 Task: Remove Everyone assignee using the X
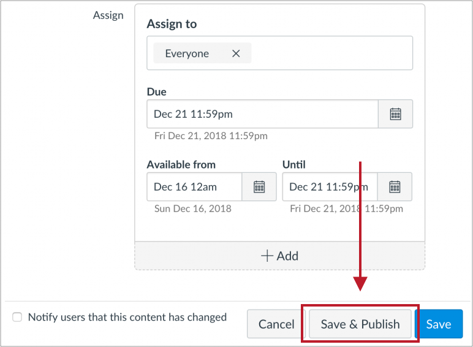coord(236,53)
